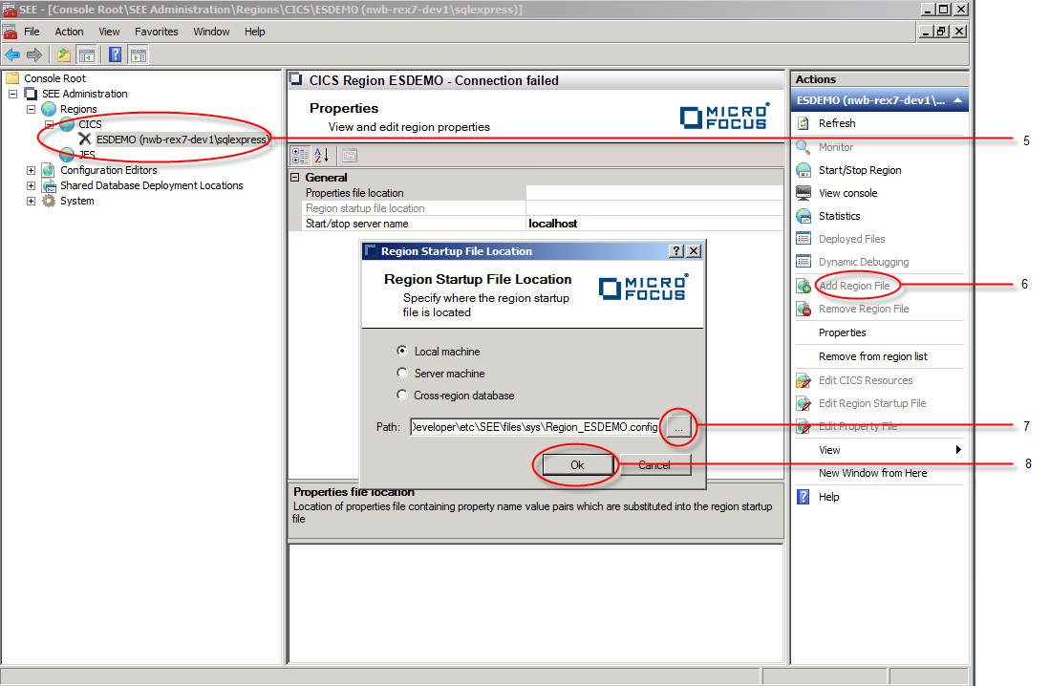Click the Statistics icon in Actions pane
The image size is (1050, 686).
point(804,216)
